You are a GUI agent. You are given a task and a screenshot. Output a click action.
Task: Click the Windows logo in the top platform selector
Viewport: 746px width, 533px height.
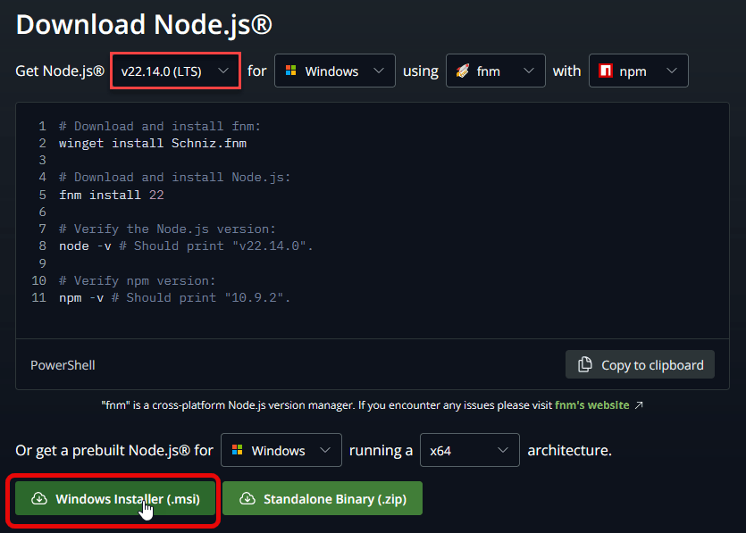[x=290, y=71]
